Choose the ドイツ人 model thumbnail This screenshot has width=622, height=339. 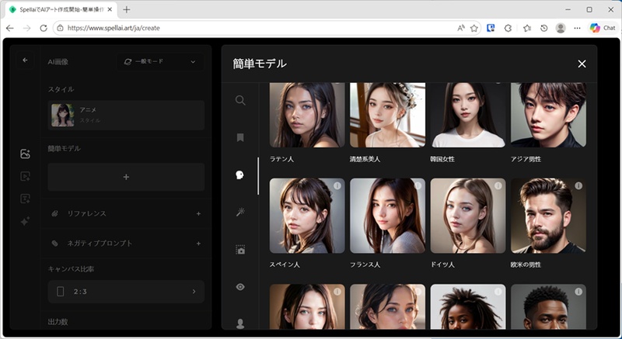click(468, 216)
